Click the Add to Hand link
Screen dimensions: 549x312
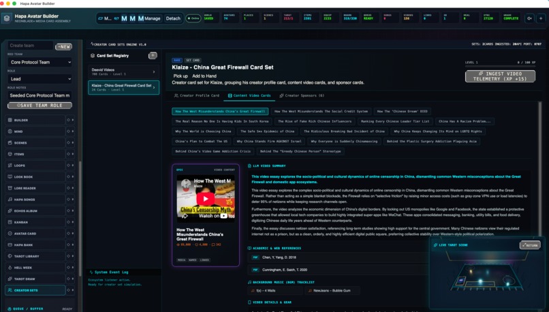point(204,76)
